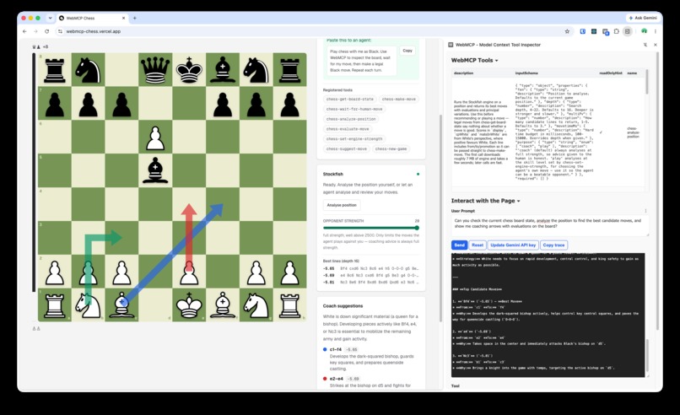Click the chess-set-engine-strength chip
This screenshot has height=415, width=680.
pos(354,139)
